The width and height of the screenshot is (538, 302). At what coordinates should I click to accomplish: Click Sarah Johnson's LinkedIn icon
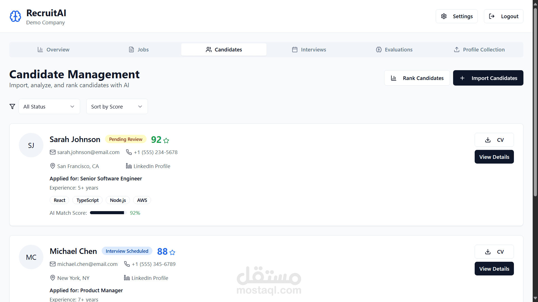click(129, 166)
